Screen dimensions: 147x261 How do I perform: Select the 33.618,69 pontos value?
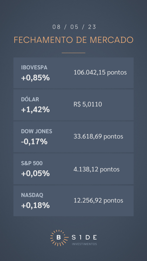pyautogui.click(x=98, y=137)
